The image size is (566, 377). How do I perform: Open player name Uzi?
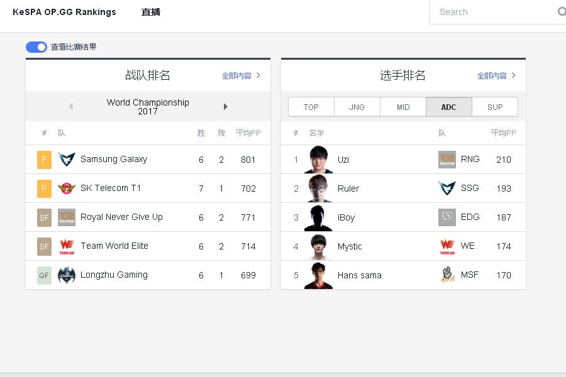[x=343, y=160]
